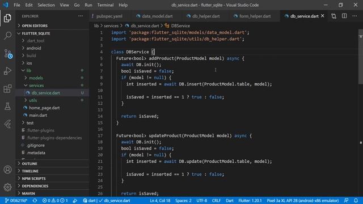Image resolution: width=363 pixels, height=204 pixels.
Task: Expand the models folder
Action: [36, 78]
